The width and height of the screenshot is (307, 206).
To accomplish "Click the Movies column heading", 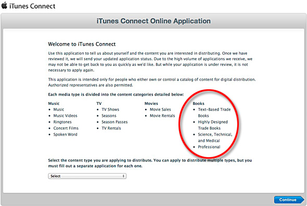I will point(151,103).
